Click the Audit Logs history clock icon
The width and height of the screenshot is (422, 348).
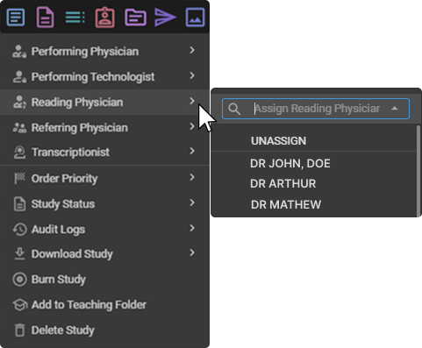[x=19, y=229]
